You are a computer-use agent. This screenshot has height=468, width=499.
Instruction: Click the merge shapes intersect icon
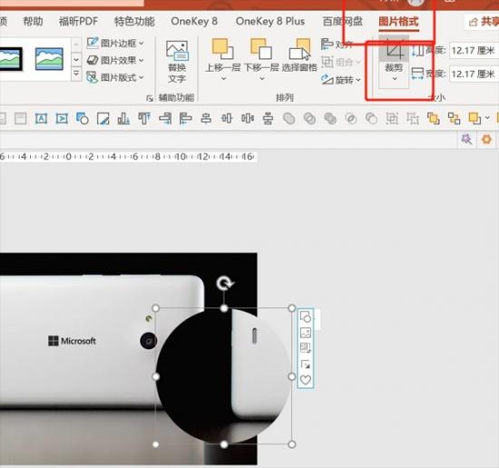tap(351, 119)
